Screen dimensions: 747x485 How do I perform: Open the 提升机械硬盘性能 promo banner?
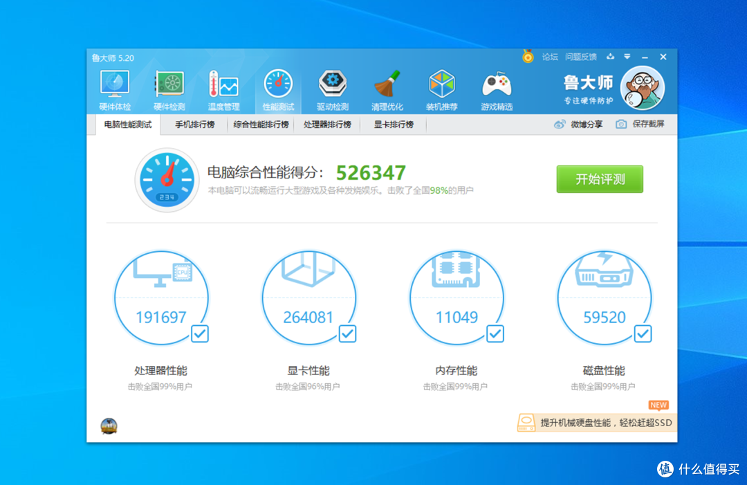tap(597, 423)
